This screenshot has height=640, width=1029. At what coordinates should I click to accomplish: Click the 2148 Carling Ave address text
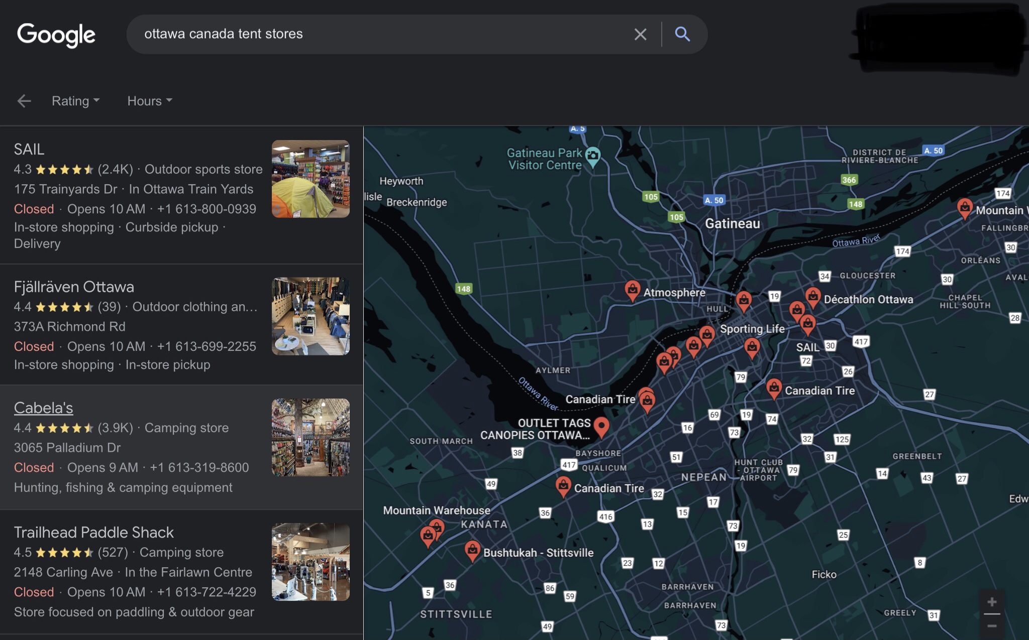coord(63,572)
